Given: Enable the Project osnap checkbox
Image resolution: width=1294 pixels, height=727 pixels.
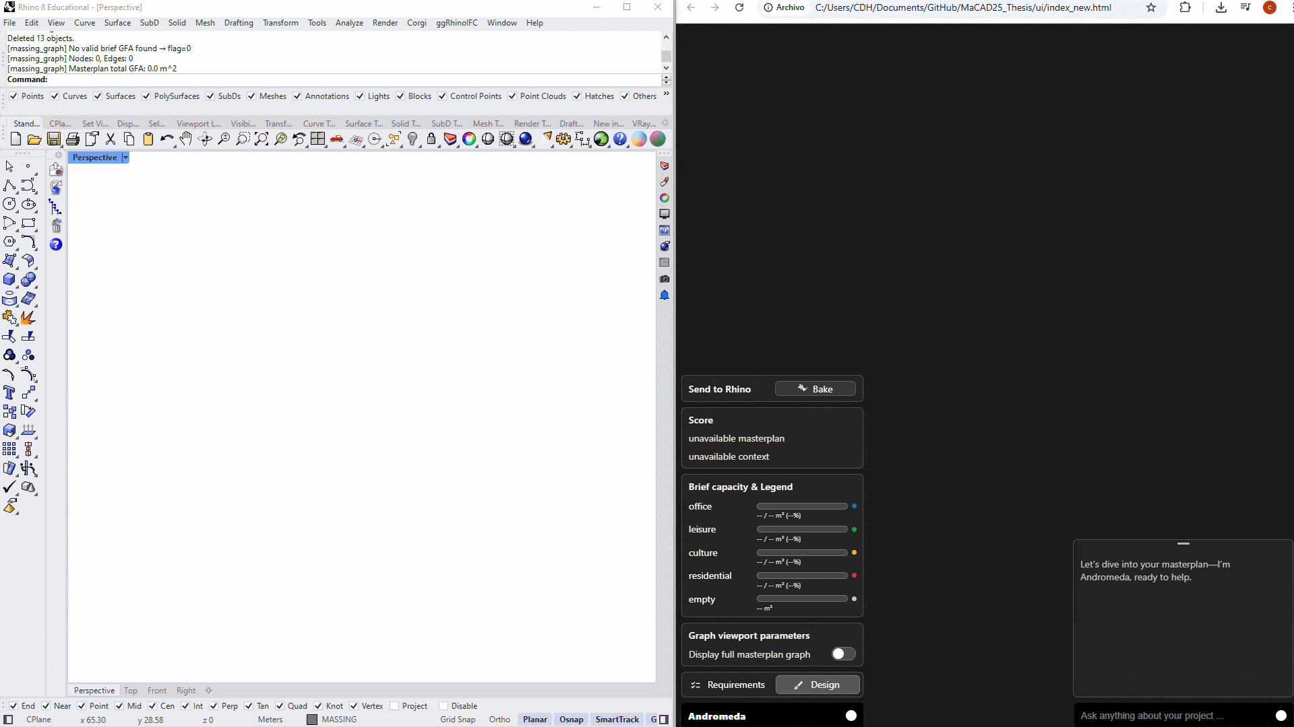Looking at the screenshot, I should click(x=394, y=706).
